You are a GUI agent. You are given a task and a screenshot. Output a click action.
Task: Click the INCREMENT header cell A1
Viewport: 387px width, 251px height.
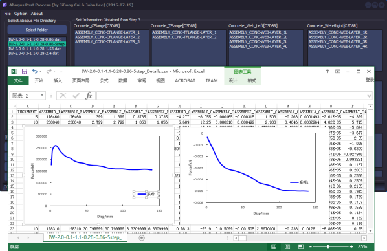click(x=27, y=111)
